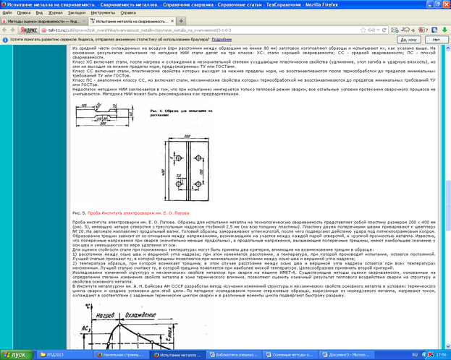
Task: Click the system clock 17:56
Action: point(441,355)
